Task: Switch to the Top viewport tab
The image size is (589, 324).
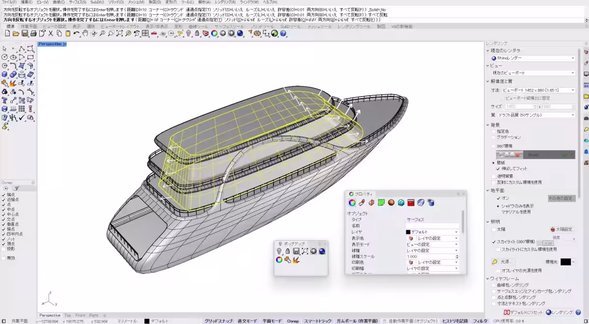Action: [67, 315]
